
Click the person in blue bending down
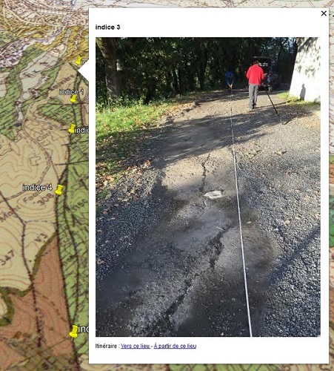tap(230, 79)
